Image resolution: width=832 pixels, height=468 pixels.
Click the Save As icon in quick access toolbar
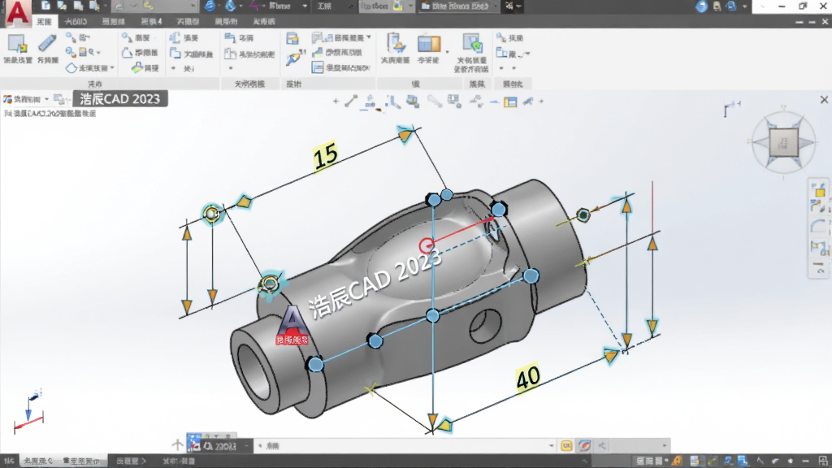pyautogui.click(x=94, y=6)
